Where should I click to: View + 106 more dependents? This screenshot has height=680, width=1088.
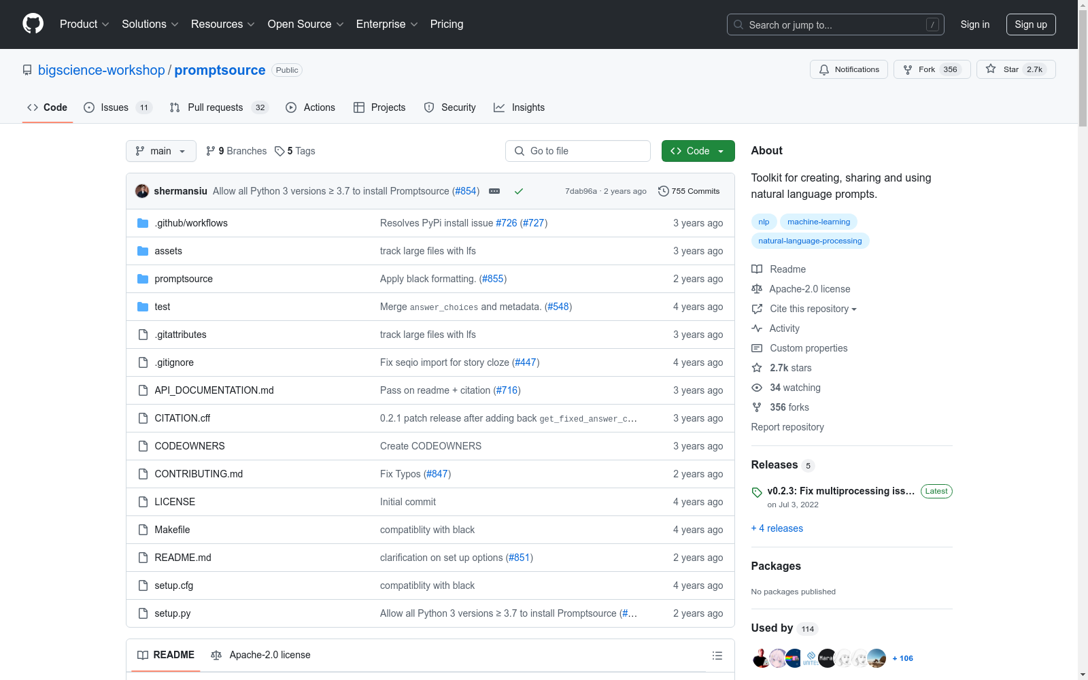(x=902, y=658)
